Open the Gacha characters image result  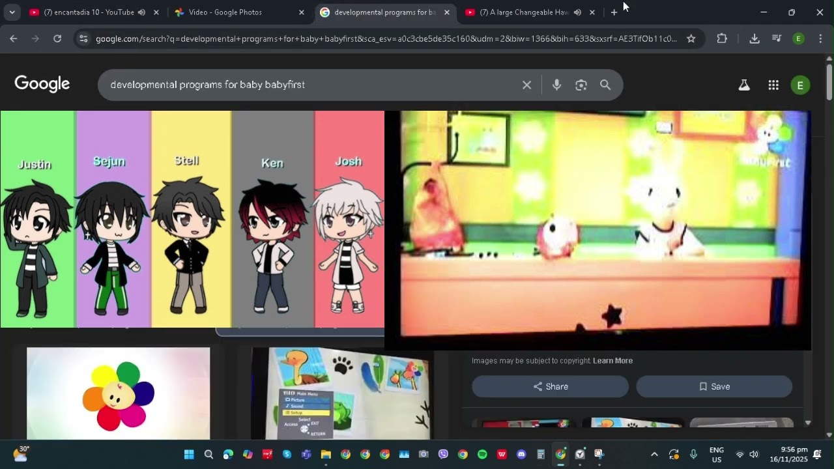[192, 219]
